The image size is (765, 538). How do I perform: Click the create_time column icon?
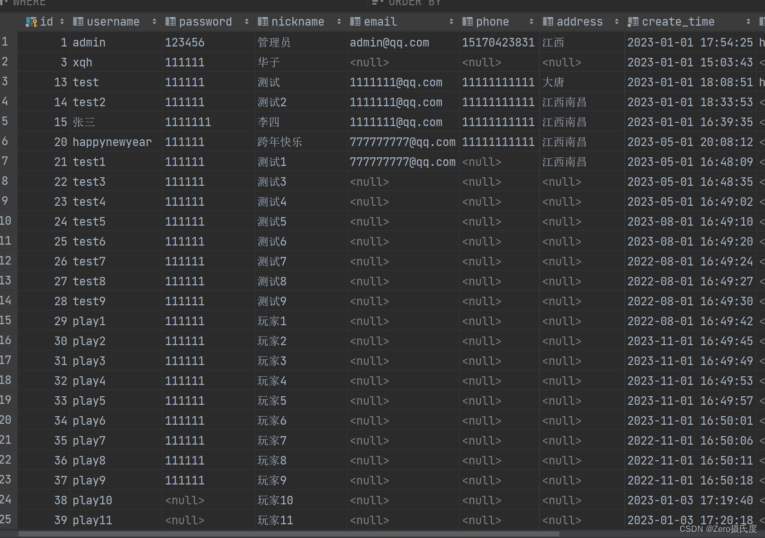[x=633, y=22]
